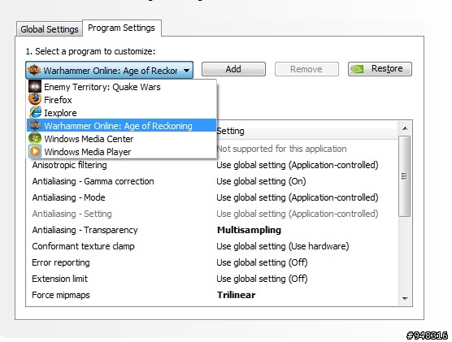Select Windows Media Player in list
The height and width of the screenshot is (342, 452).
pyautogui.click(x=121, y=152)
